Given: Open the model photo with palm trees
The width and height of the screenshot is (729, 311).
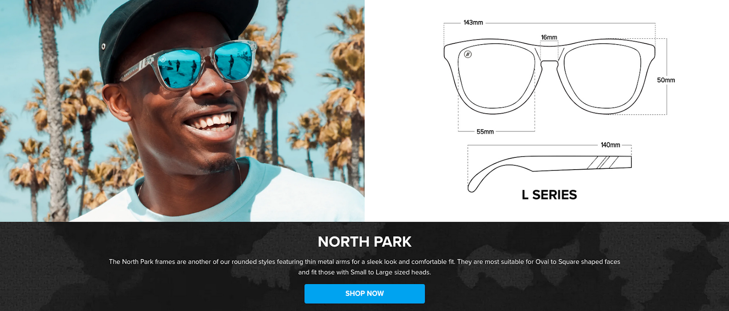Looking at the screenshot, I should [x=182, y=111].
